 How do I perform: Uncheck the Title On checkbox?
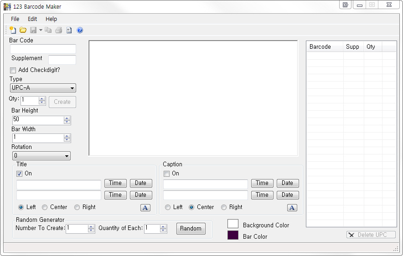pyautogui.click(x=19, y=174)
